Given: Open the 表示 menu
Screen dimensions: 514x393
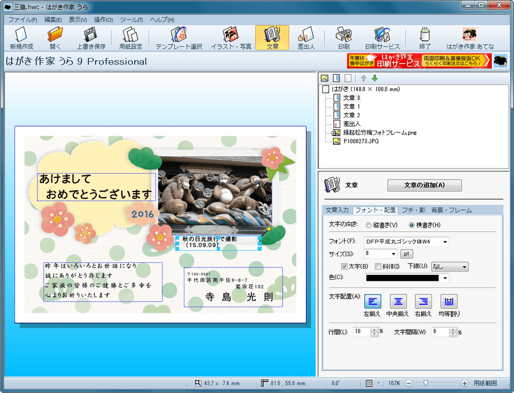Looking at the screenshot, I should 78,20.
